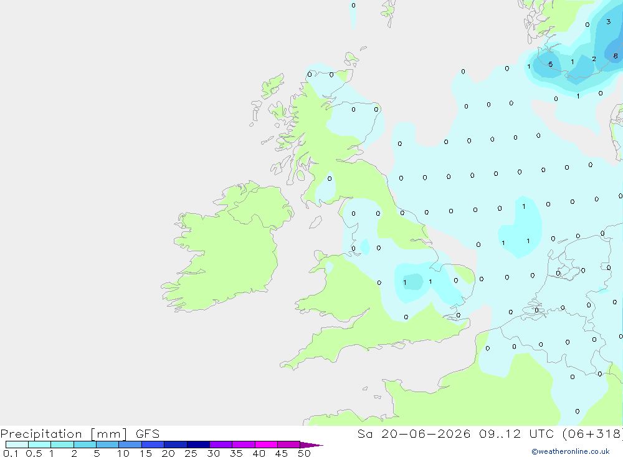Screen dimensions: 623x457
Task: Click the 30–35 mm purple legend swatch
Action: tap(221, 445)
